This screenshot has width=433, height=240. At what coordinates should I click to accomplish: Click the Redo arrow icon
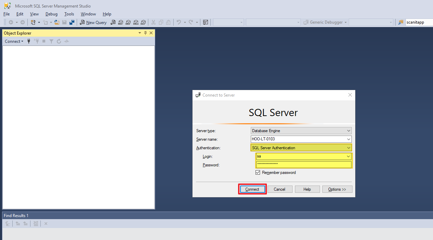pyautogui.click(x=191, y=22)
